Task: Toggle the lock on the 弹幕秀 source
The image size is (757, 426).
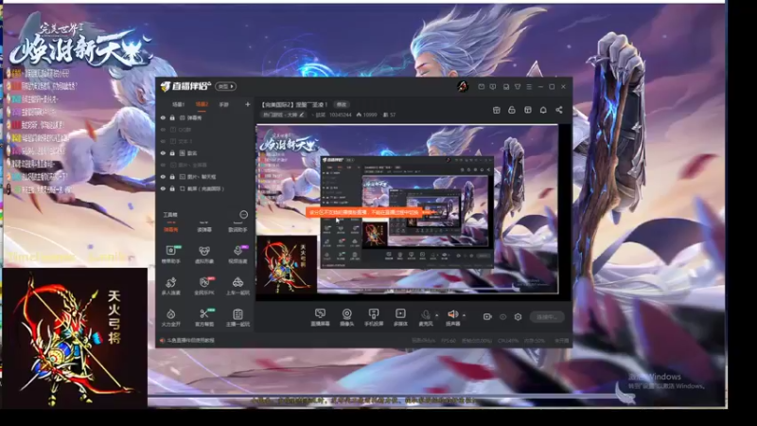Action: [172, 117]
